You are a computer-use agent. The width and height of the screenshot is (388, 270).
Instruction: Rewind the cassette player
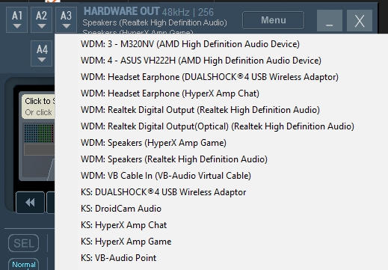click(30, 202)
